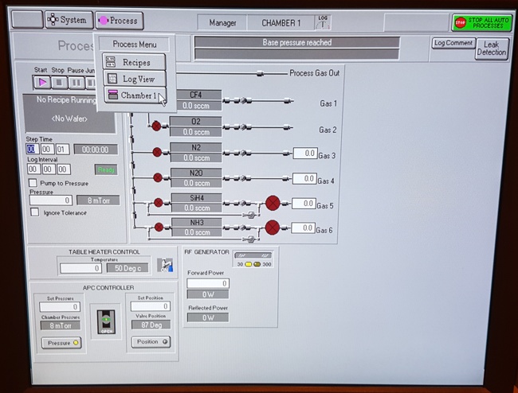The width and height of the screenshot is (518, 393).
Task: Toggle the N2 gas line red valve
Action: click(157, 152)
